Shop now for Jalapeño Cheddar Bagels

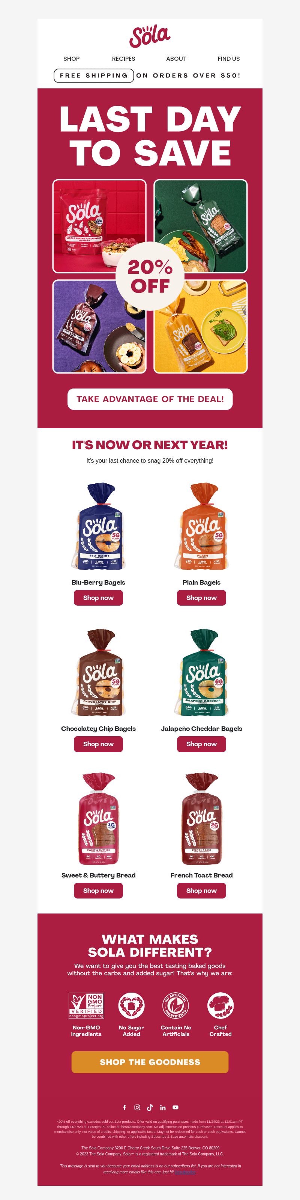(x=201, y=744)
